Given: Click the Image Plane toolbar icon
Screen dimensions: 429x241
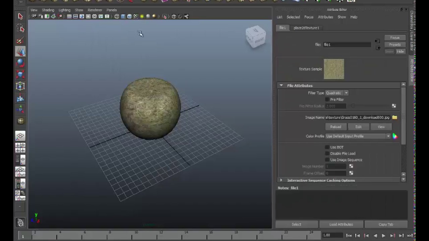Looking at the screenshot, I should pos(53,16).
